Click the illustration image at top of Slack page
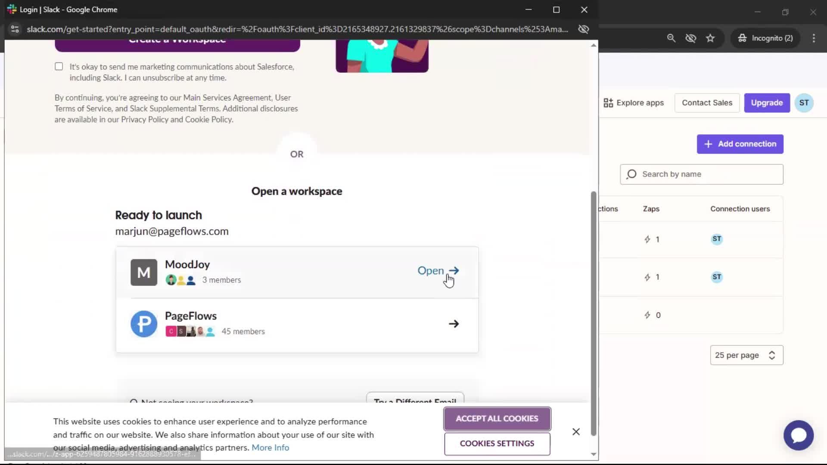827x465 pixels. point(382,56)
